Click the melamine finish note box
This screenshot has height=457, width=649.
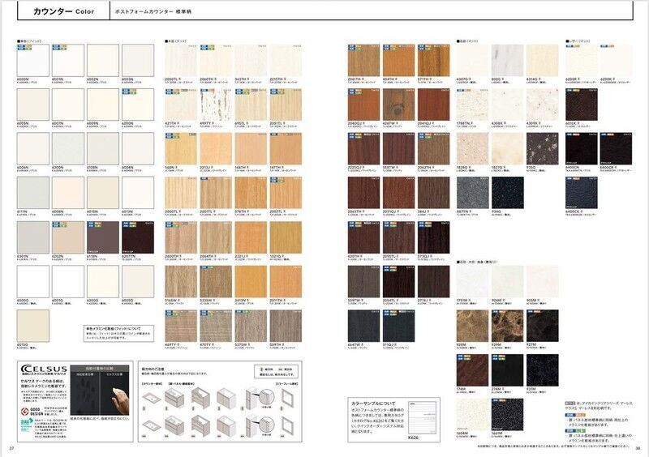tap(118, 332)
